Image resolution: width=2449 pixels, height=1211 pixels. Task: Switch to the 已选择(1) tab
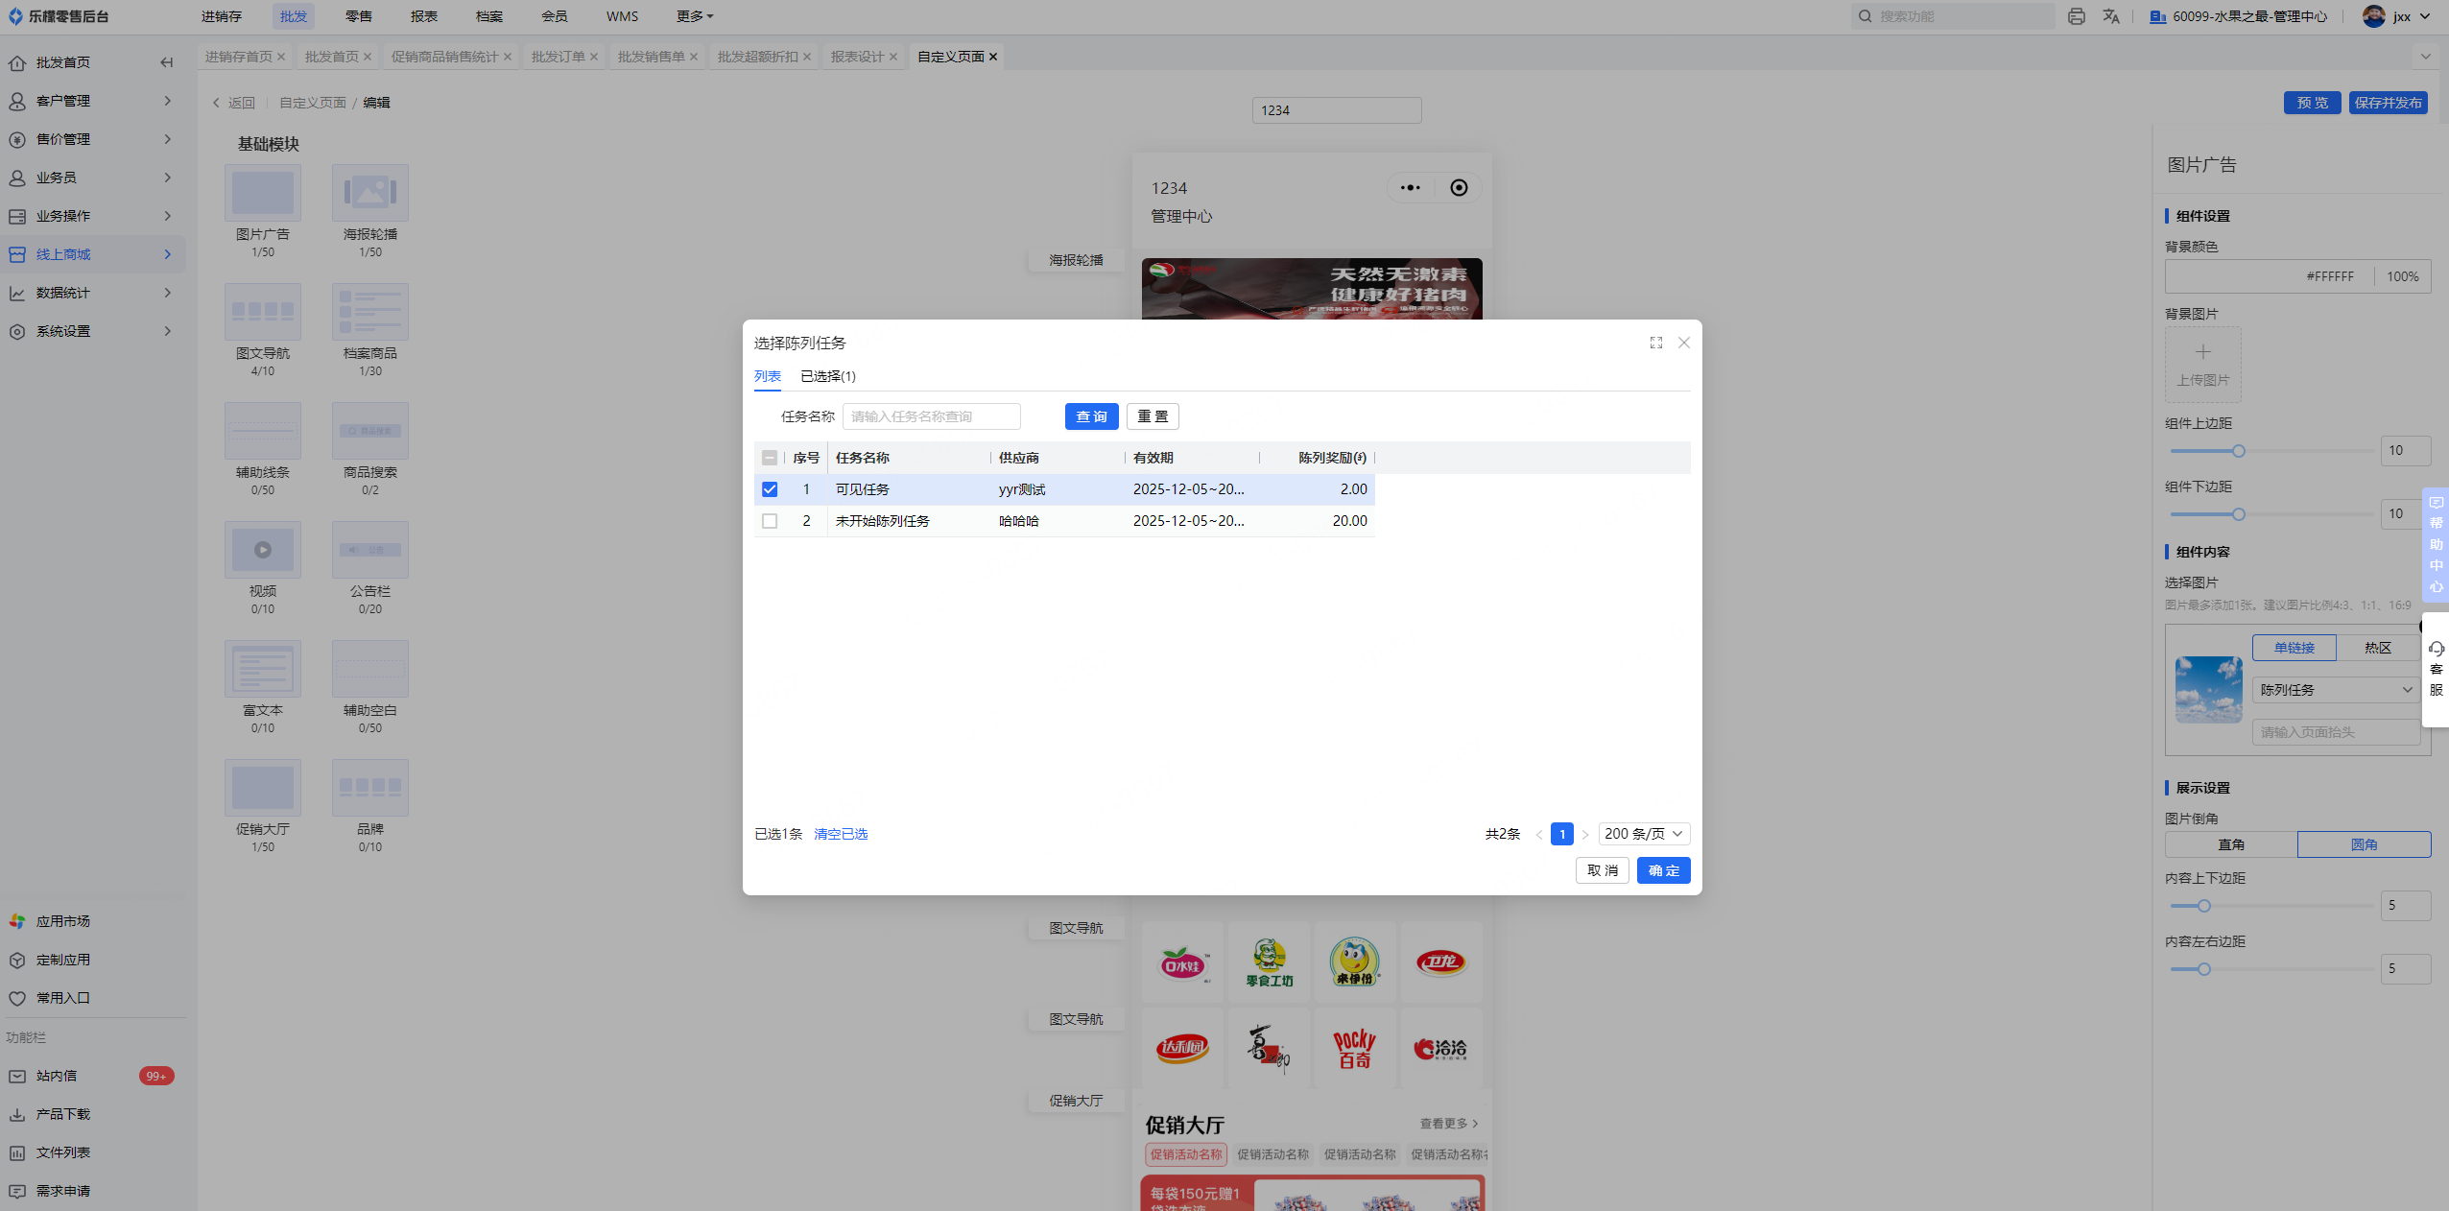(827, 376)
